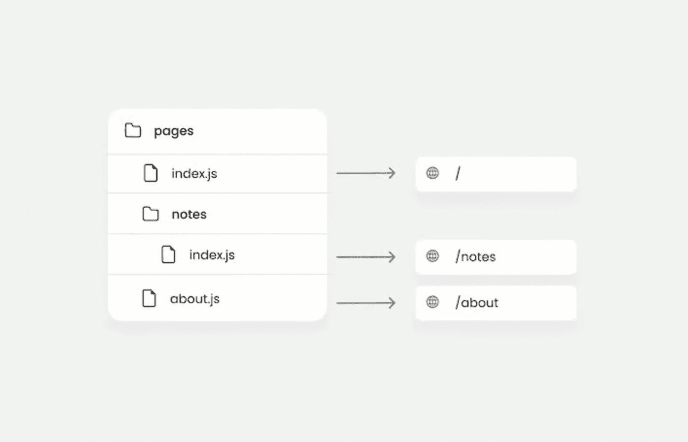
Task: Click the file icon for notes index.js
Action: [x=168, y=255]
